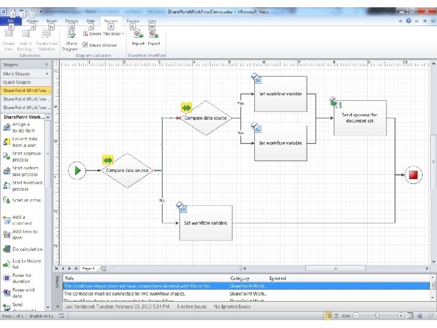
Task: Switch to the Review ribbon tab
Action: (133, 21)
